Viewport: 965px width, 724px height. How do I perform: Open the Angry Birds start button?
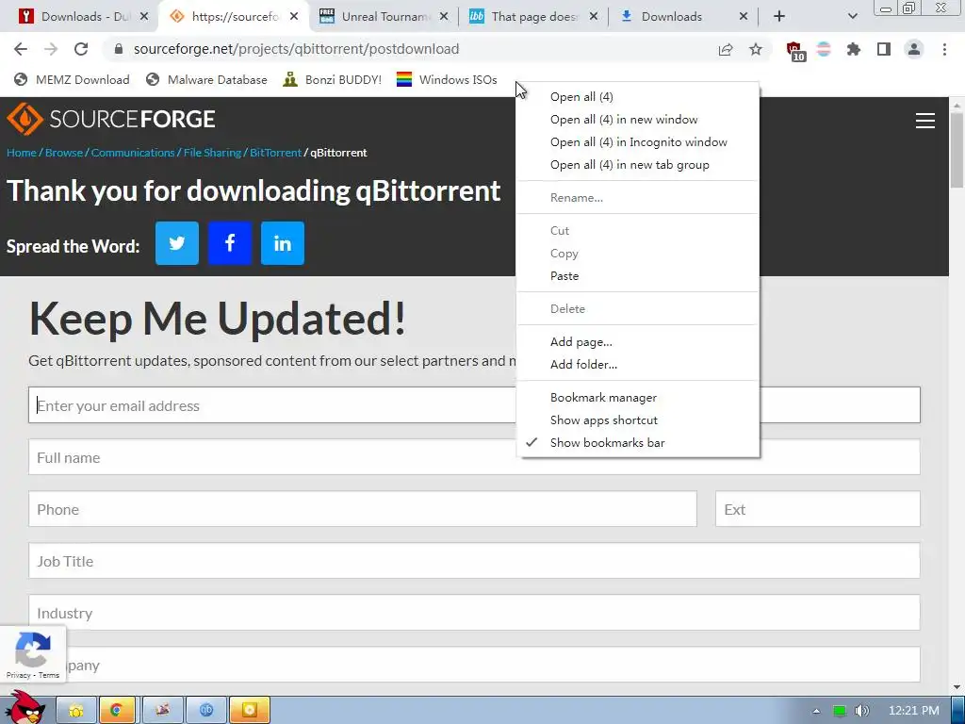tap(25, 708)
